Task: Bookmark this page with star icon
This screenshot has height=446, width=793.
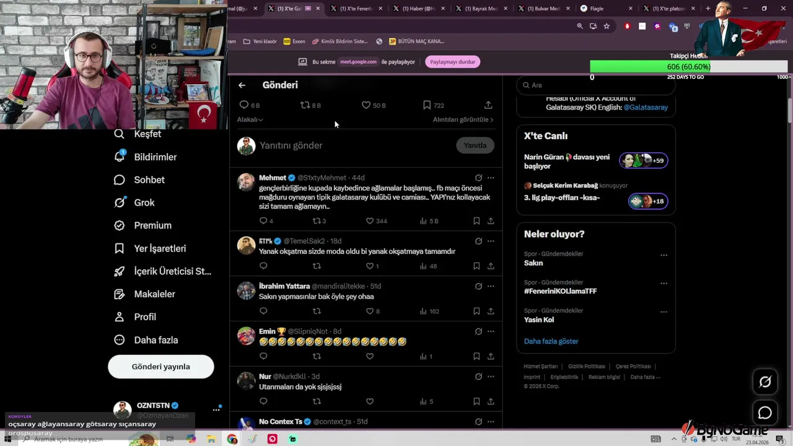Action: click(607, 26)
